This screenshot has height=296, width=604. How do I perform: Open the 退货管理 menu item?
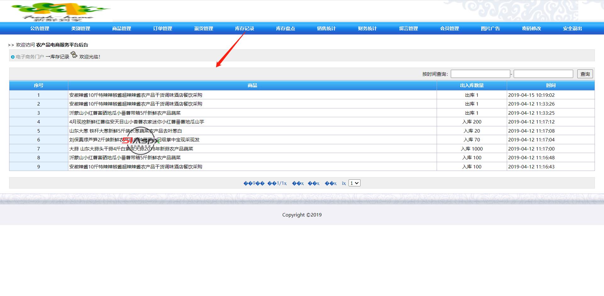click(204, 29)
